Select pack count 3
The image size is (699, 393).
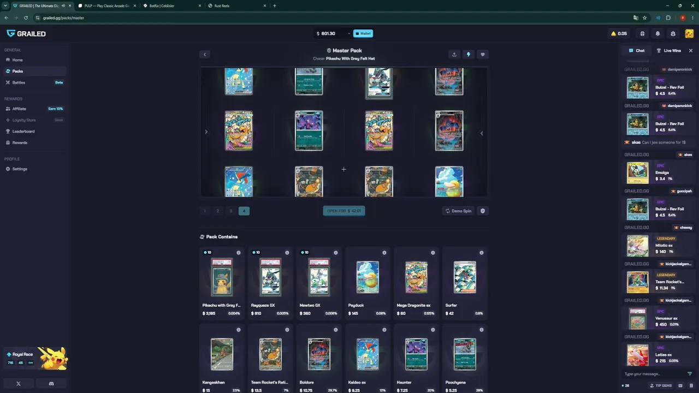coord(231,211)
